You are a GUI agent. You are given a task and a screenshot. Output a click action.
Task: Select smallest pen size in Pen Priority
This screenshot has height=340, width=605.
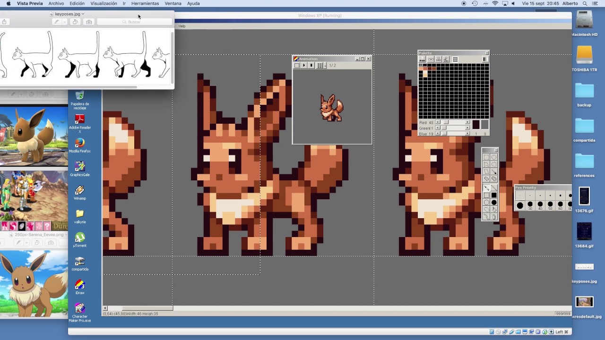click(x=520, y=195)
